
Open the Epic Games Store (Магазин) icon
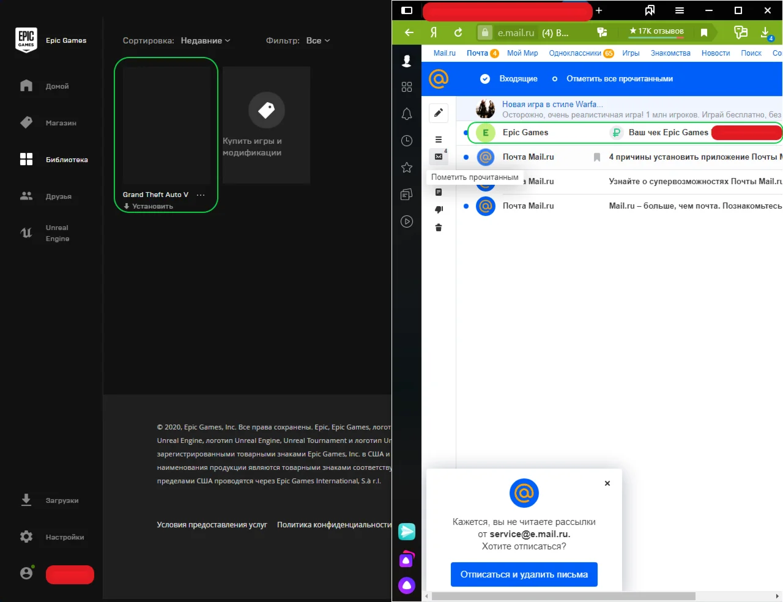(26, 122)
